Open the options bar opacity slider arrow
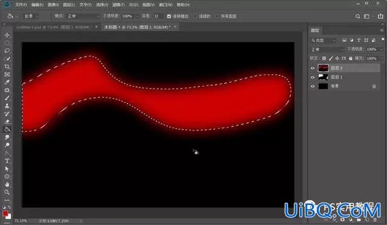Image resolution: width=387 pixels, height=225 pixels. click(x=137, y=16)
